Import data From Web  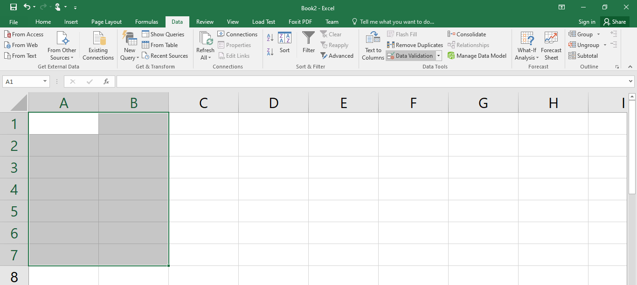click(21, 45)
